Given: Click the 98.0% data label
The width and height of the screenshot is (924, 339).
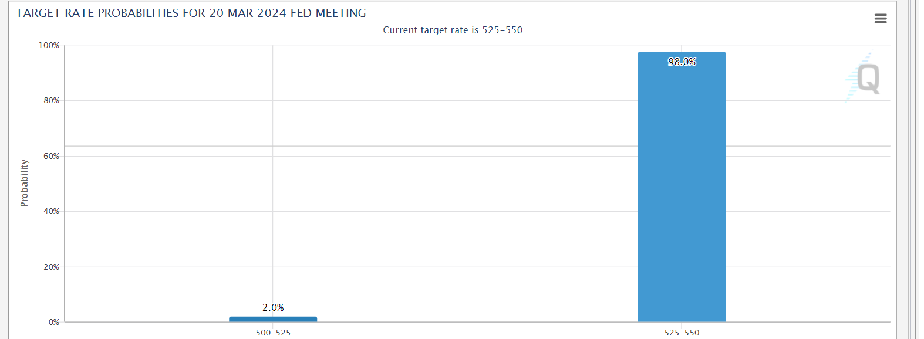Looking at the screenshot, I should pyautogui.click(x=682, y=62).
